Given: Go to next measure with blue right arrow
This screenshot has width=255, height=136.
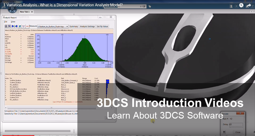Looking at the screenshot, I should [x=16, y=26].
